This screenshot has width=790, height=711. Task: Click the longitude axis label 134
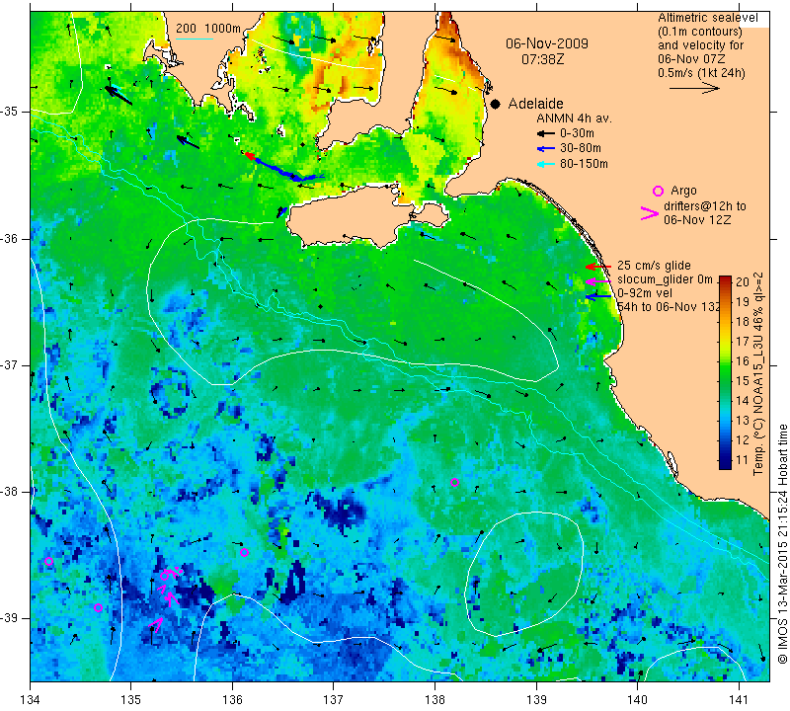(31, 700)
